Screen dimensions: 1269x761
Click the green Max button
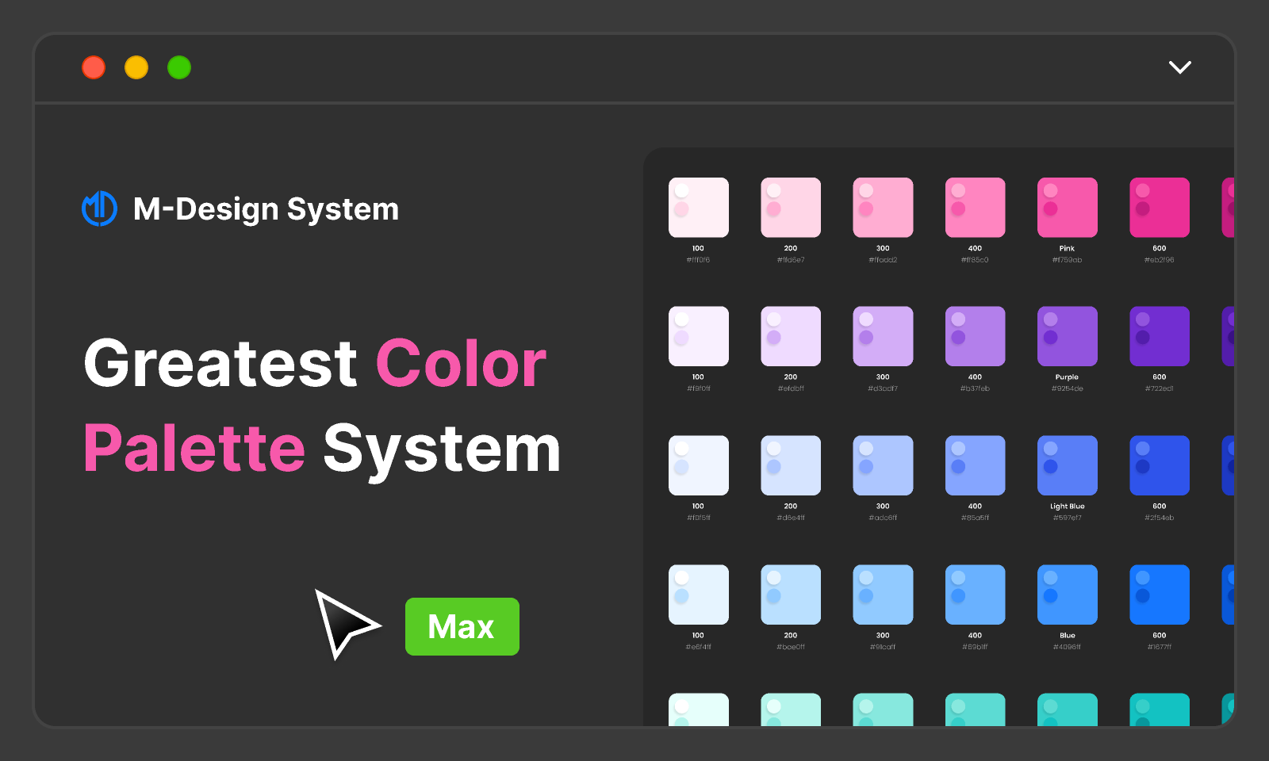(462, 627)
